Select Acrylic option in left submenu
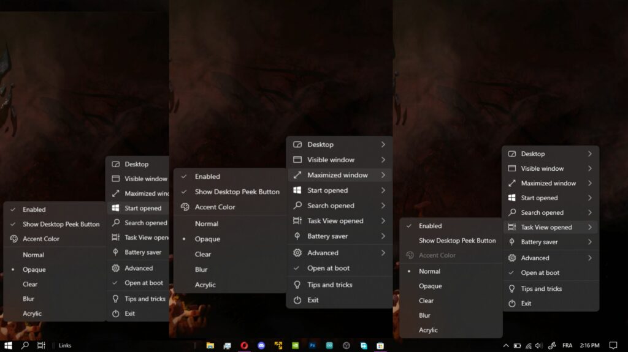The height and width of the screenshot is (352, 628). 55,313
